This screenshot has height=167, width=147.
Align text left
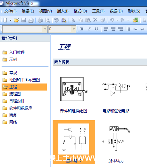click(106, 29)
